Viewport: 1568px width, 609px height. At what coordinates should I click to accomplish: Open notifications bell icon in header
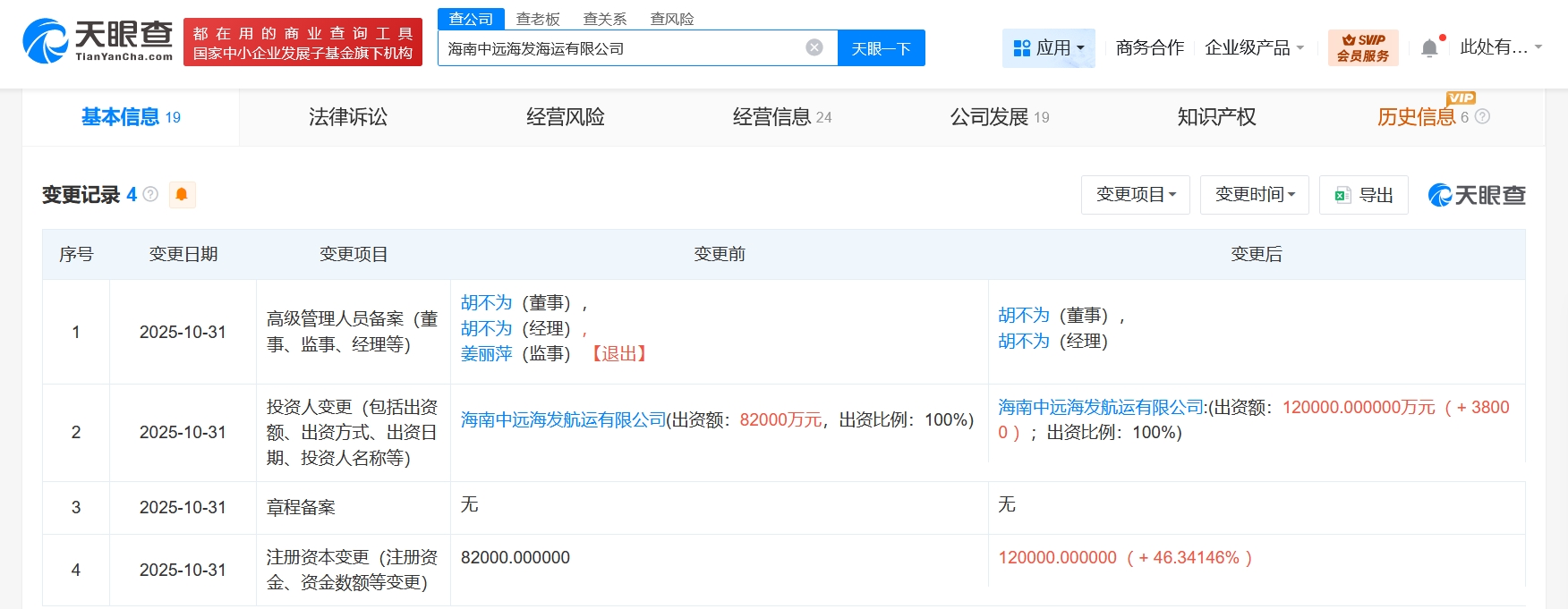[1429, 48]
